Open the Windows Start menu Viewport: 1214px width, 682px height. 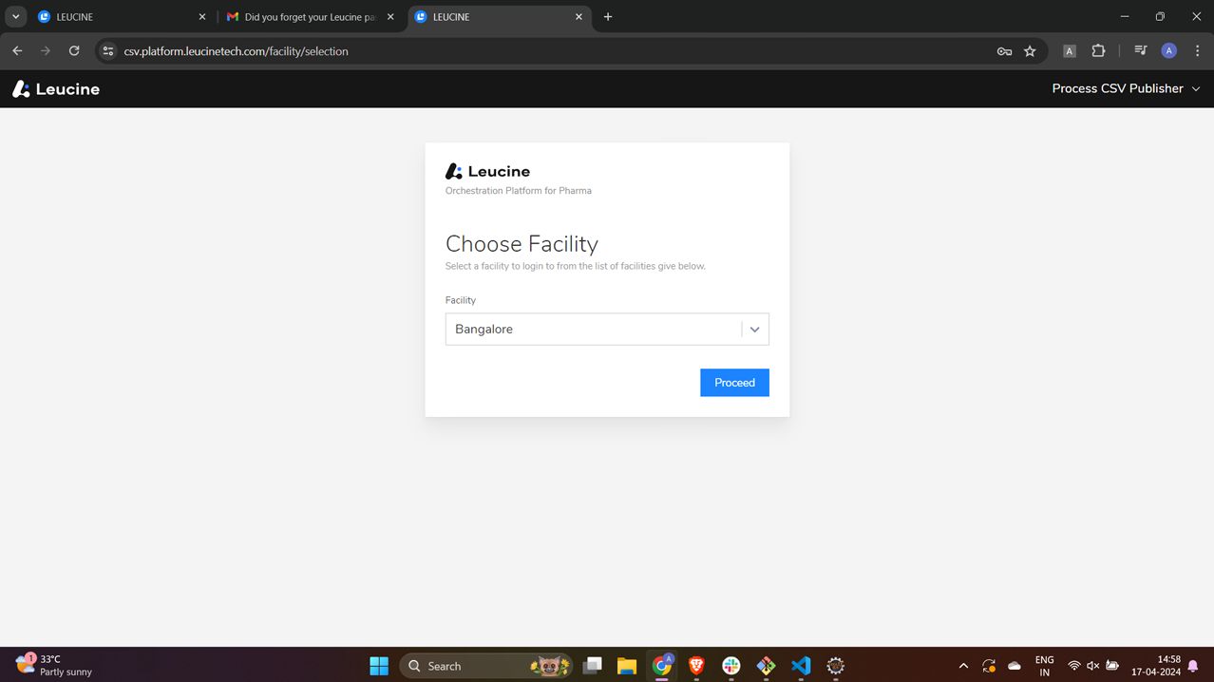pos(379,666)
